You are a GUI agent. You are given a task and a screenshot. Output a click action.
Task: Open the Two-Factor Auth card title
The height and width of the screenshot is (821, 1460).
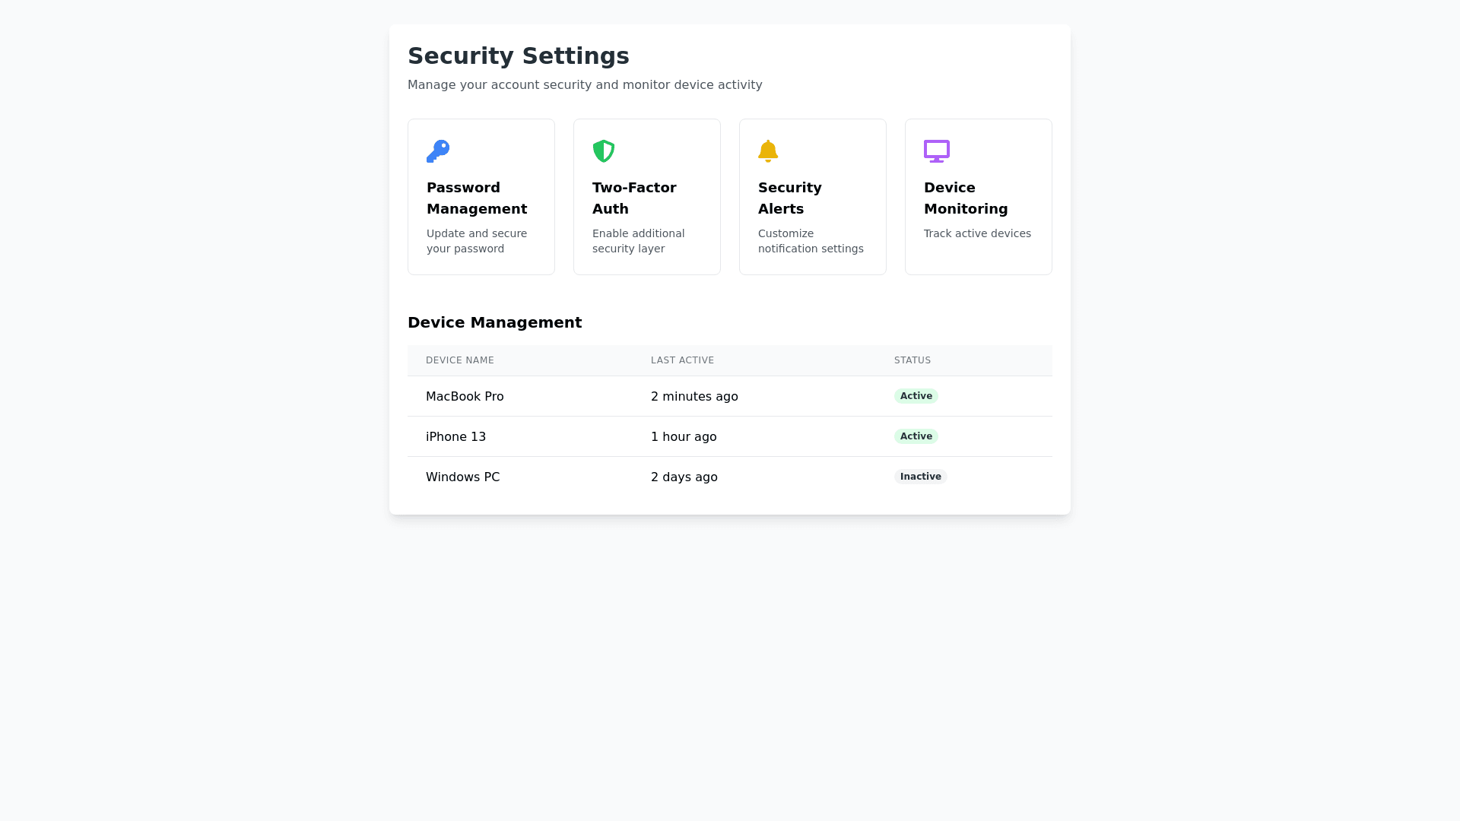634,198
